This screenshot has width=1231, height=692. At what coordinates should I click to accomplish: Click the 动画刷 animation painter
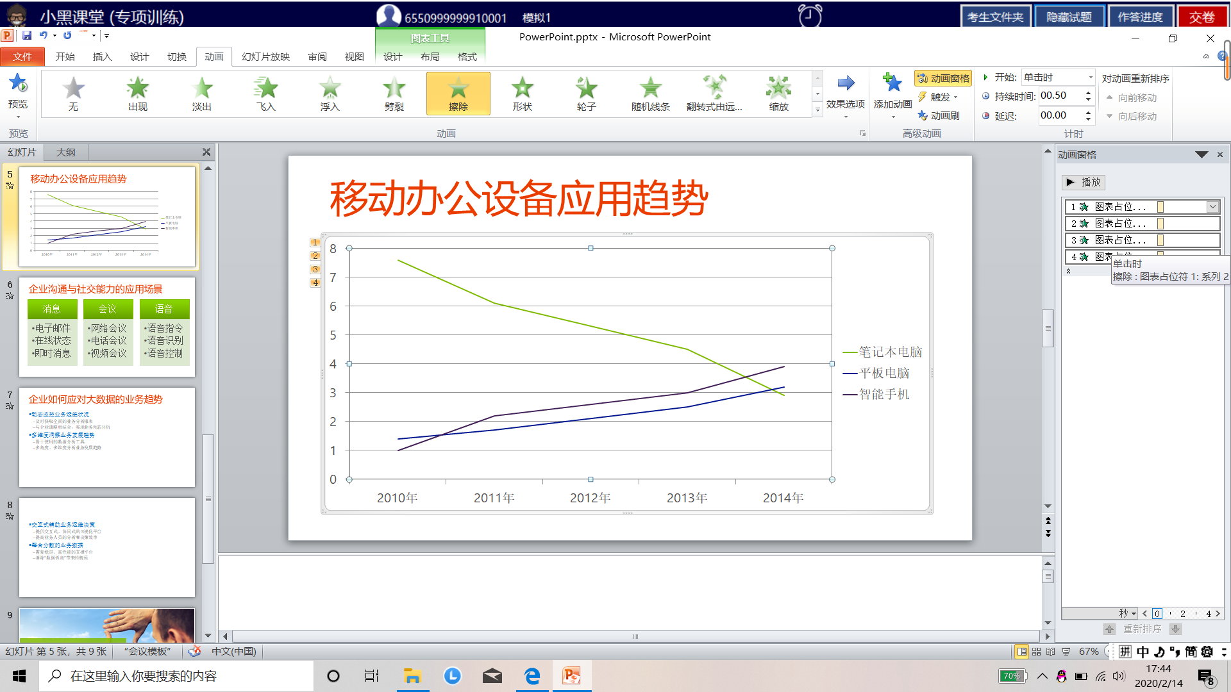(939, 115)
